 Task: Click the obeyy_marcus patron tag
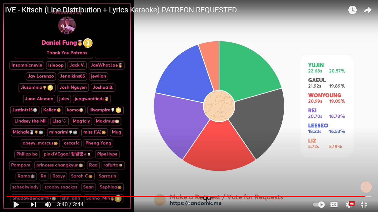(40, 143)
